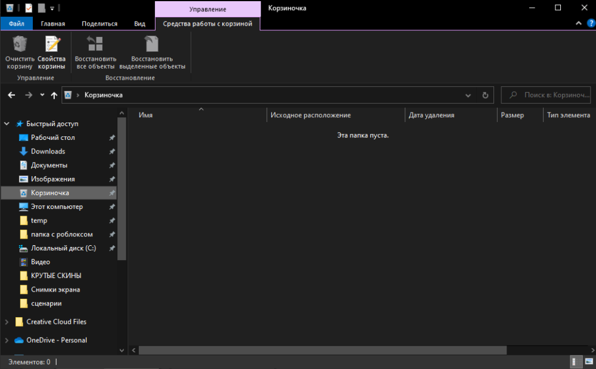Open Локальный диск (C:) in sidebar
This screenshot has width=596, height=369.
(63, 248)
